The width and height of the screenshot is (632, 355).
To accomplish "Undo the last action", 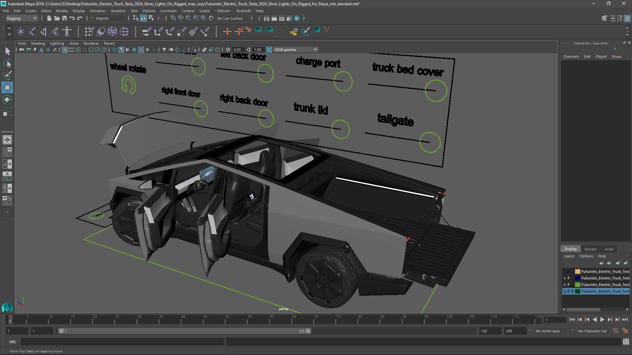I will (x=72, y=18).
